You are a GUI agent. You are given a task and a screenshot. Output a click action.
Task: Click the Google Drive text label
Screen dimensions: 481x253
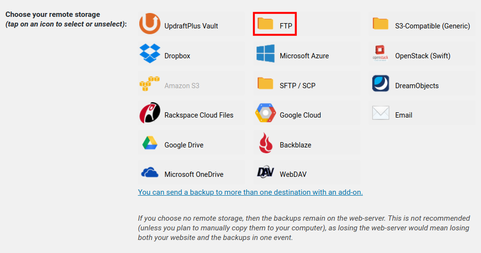point(184,145)
